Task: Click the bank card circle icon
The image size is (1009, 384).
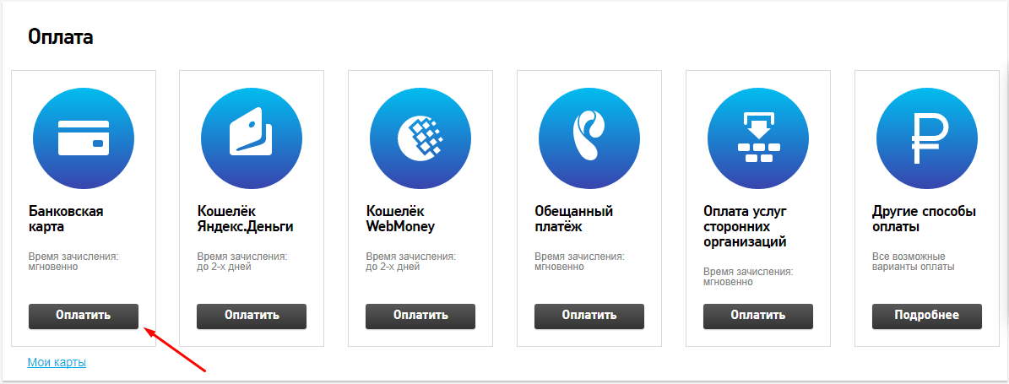Action: (84, 138)
